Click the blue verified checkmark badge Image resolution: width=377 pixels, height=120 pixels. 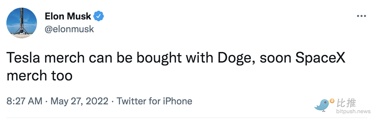click(x=99, y=16)
